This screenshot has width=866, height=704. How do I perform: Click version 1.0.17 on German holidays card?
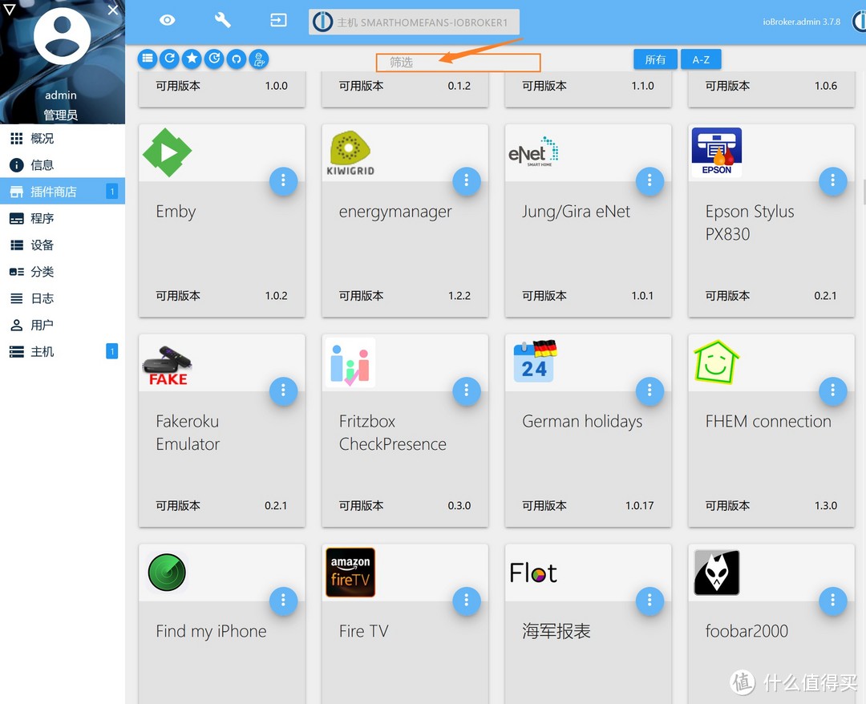tap(640, 506)
